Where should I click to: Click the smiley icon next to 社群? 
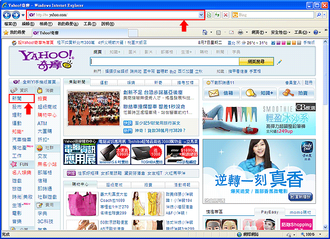coord(40,148)
